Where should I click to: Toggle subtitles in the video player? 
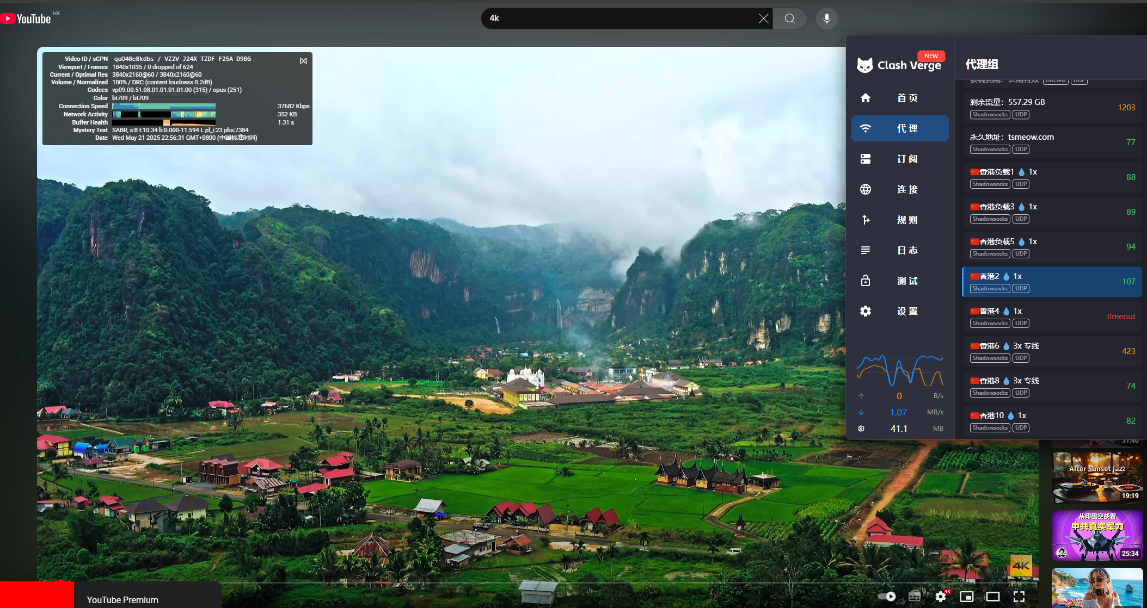pos(915,597)
